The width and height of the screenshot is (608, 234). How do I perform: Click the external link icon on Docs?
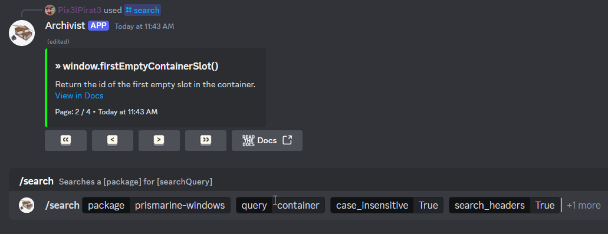tap(287, 140)
